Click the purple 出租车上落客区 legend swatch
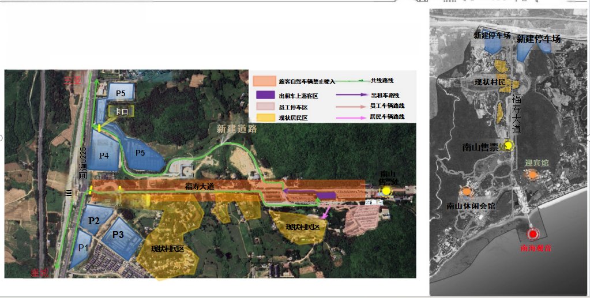The width and height of the screenshot is (590, 298). tap(264, 95)
